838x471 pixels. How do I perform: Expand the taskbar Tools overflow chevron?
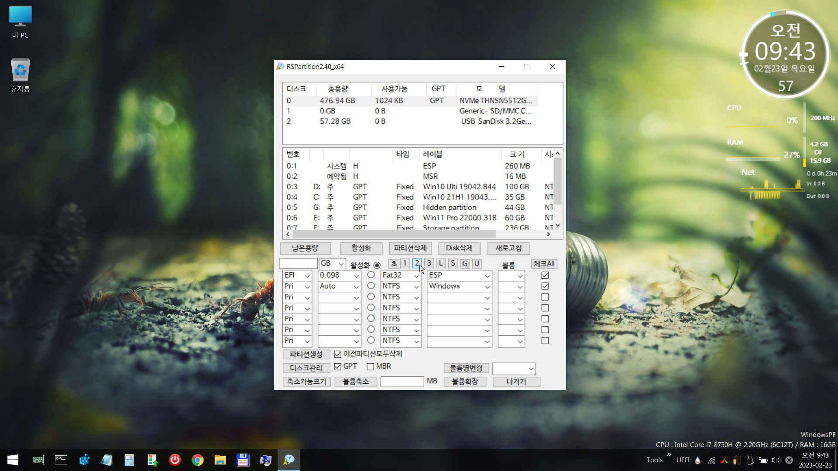(x=669, y=454)
